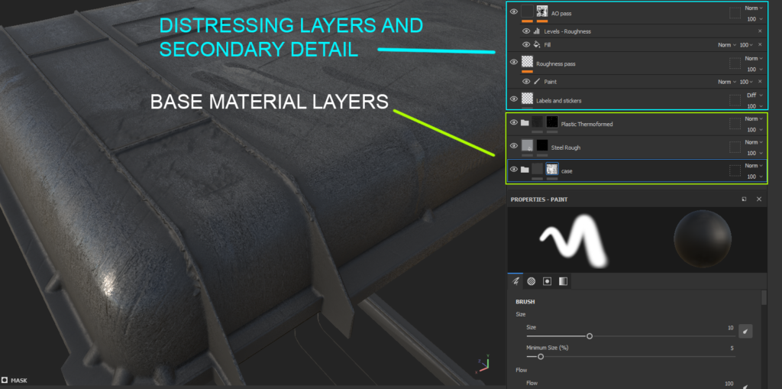Viewport: 782px width, 389px height.
Task: Remove the Levels - Roughness effect with its X
Action: 760,31
